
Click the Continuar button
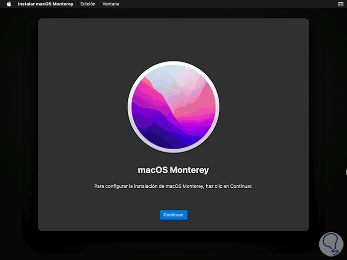tap(173, 214)
